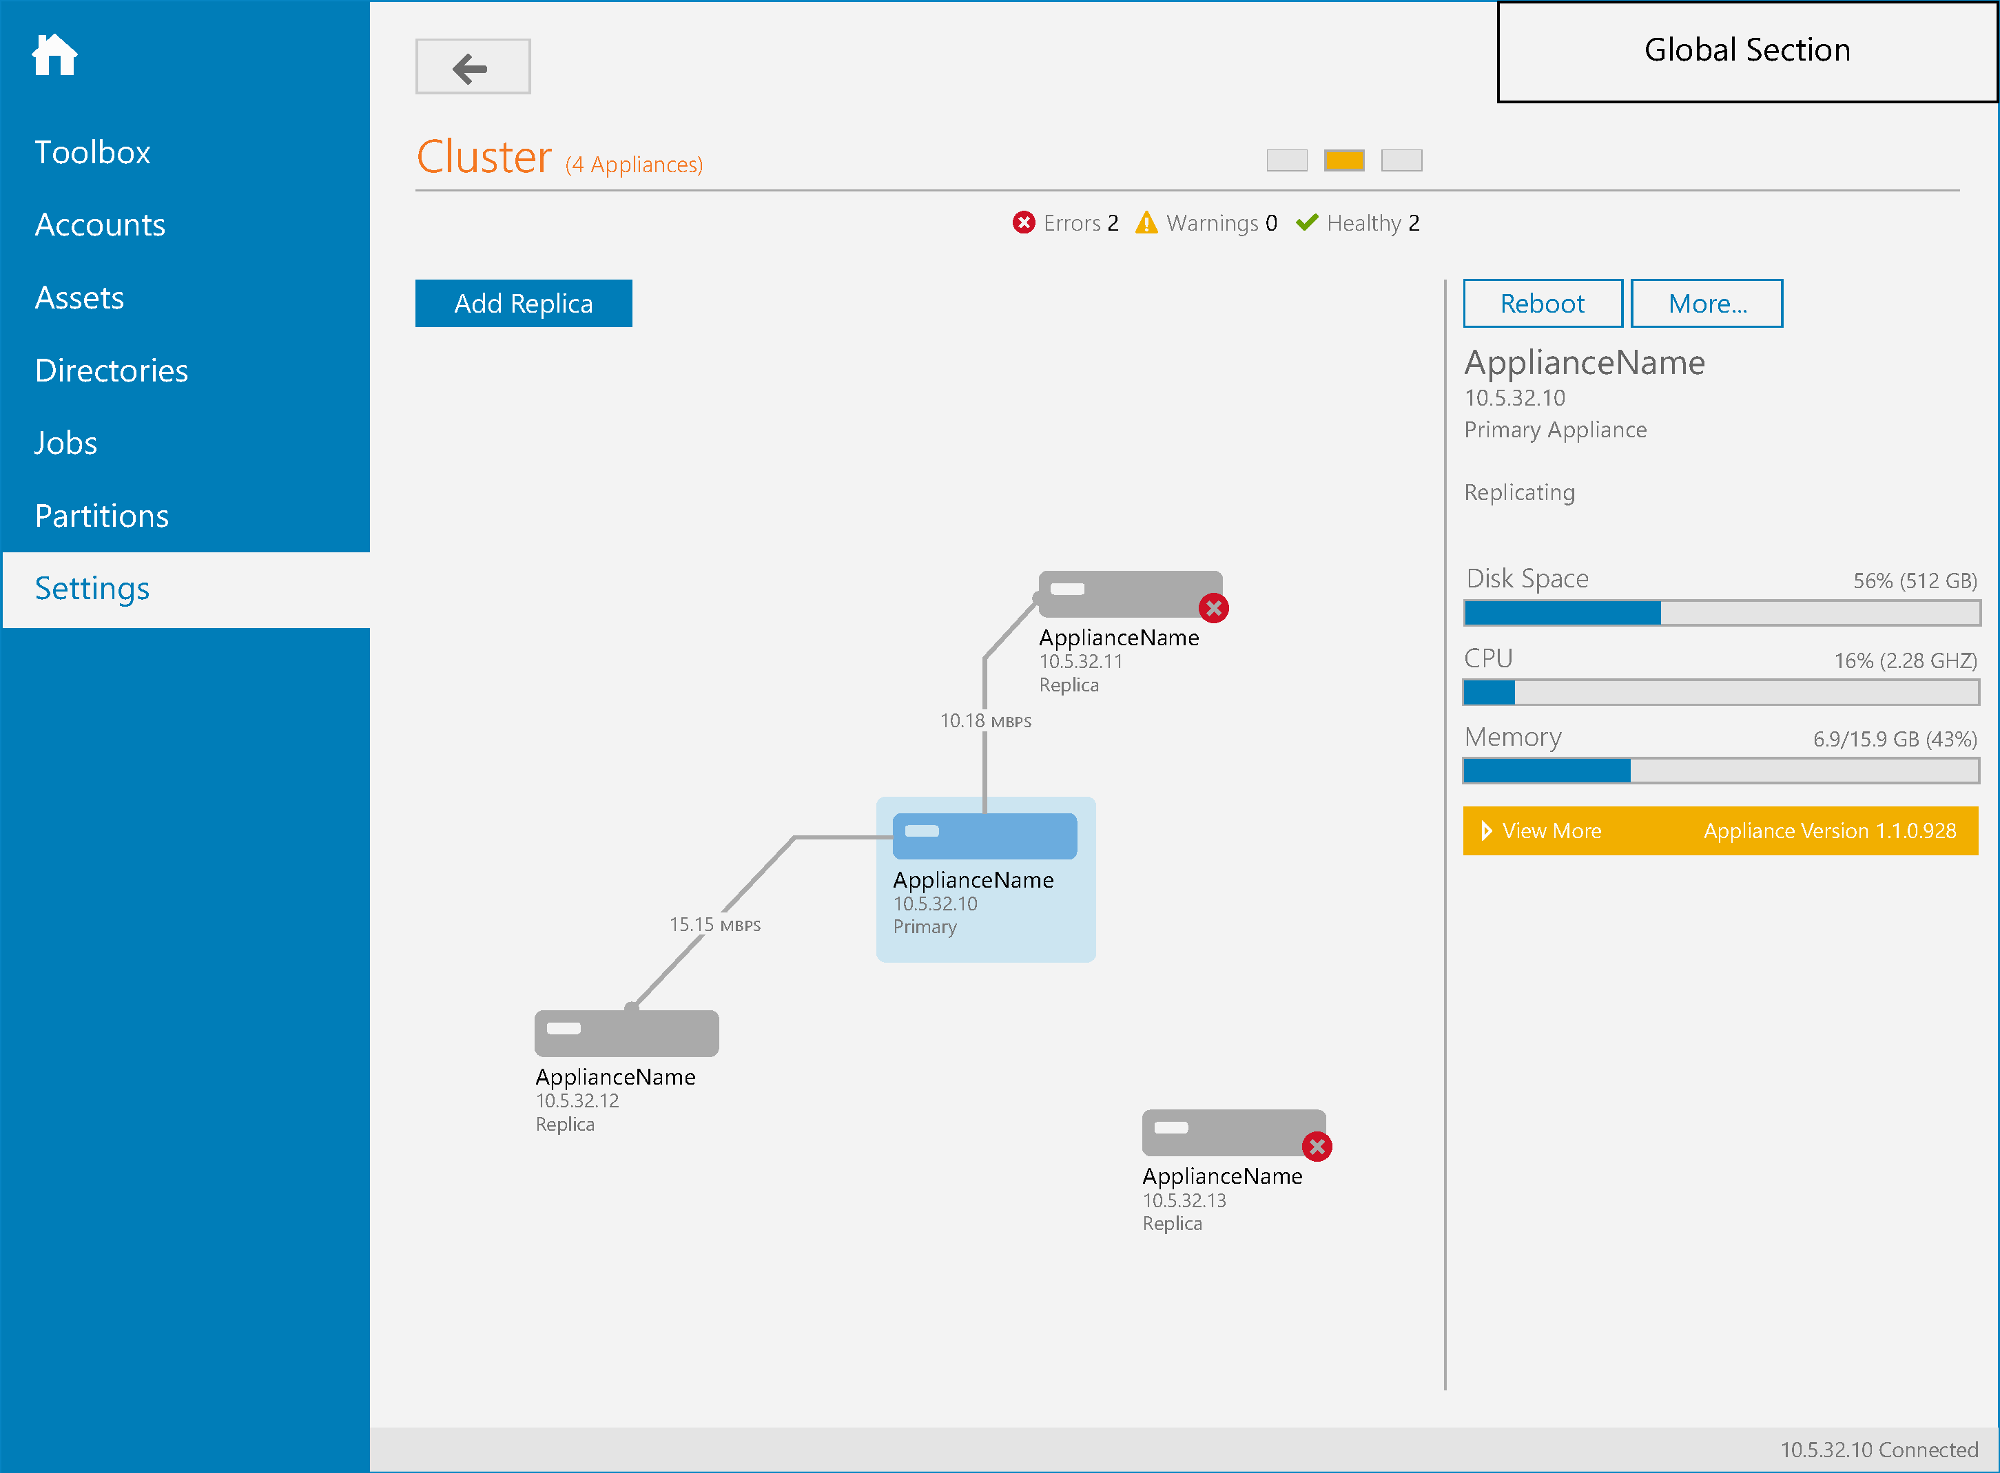Click the '10.5.32.10 Connected' status bar text
The image size is (2000, 1473).
point(1879,1450)
